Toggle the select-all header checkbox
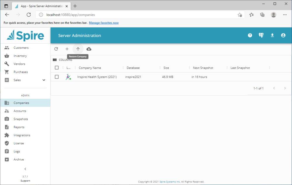Image resolution: width=292 pixels, height=185 pixels. (x=57, y=68)
